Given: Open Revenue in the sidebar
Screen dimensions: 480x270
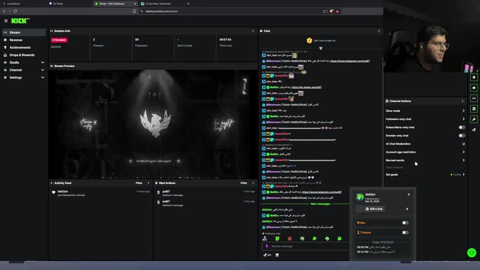Looking at the screenshot, I should pyautogui.click(x=24, y=40).
